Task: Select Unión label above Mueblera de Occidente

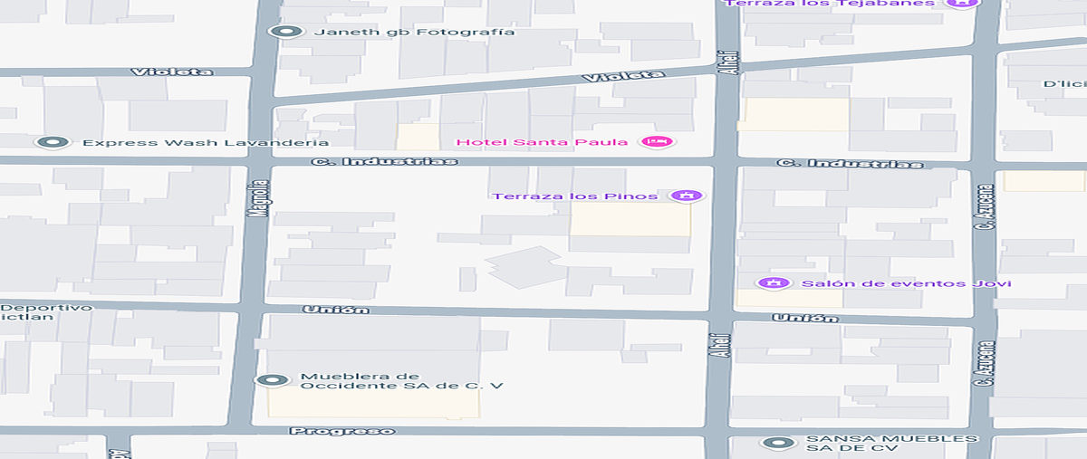Action: click(x=337, y=310)
